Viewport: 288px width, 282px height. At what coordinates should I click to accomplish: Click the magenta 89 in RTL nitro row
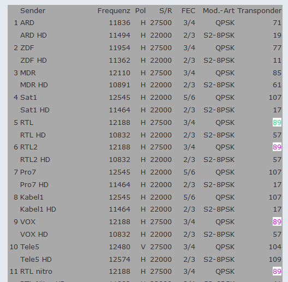click(x=277, y=271)
